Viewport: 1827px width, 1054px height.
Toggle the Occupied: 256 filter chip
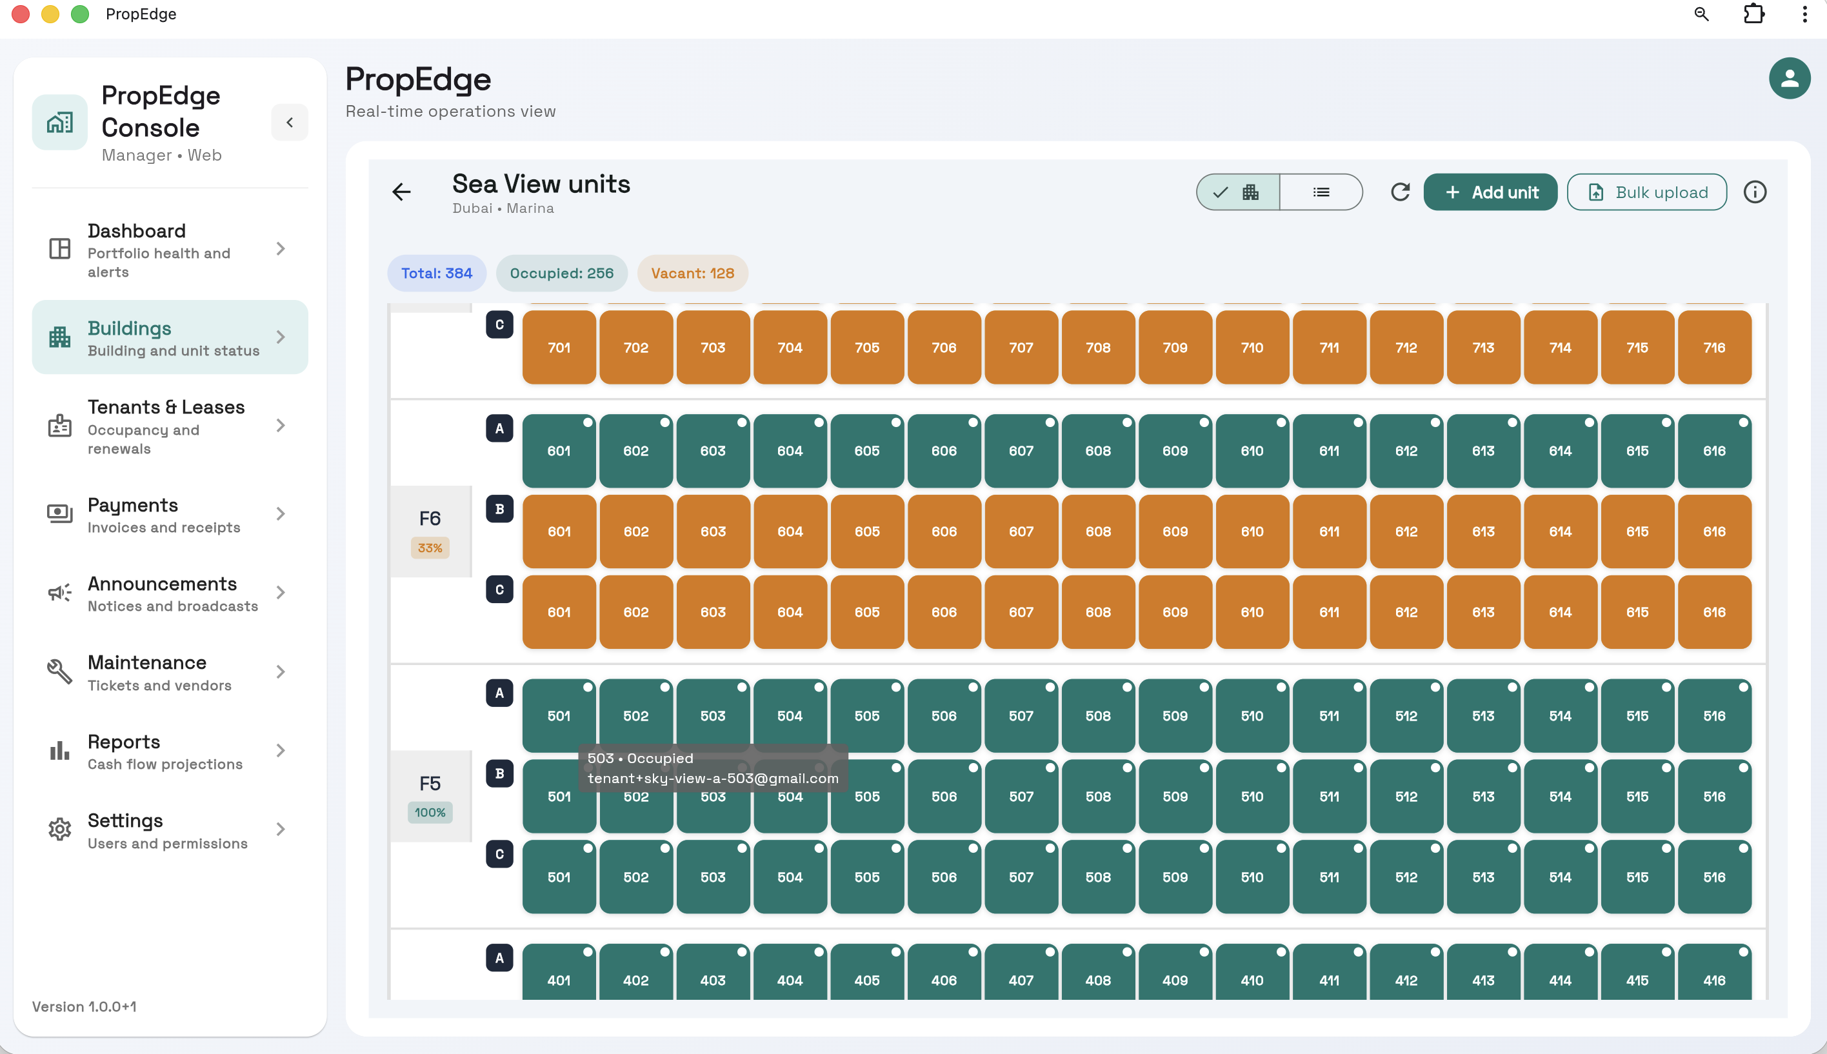pos(561,273)
